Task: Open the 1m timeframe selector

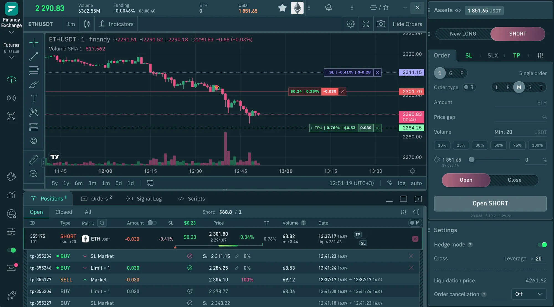Action: pyautogui.click(x=71, y=24)
